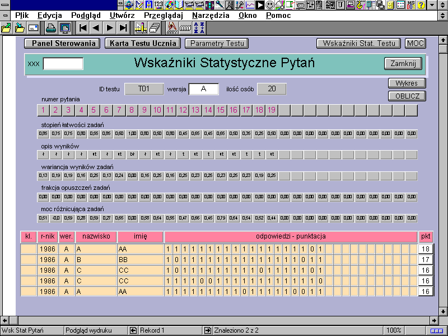Click the yellow question mark help icon
448x336 pixels.
(x=421, y=5)
